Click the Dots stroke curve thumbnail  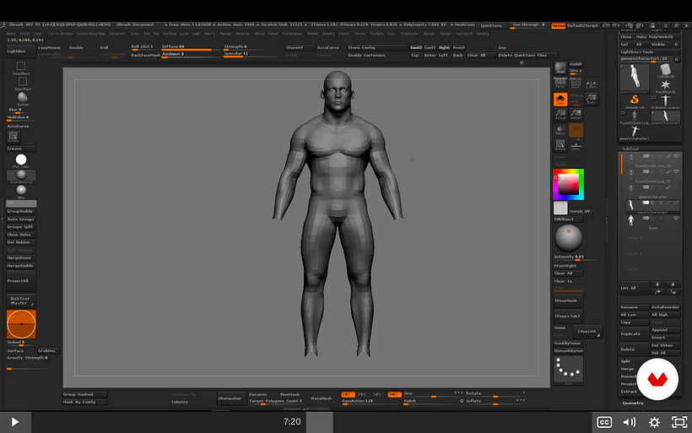[x=568, y=370]
